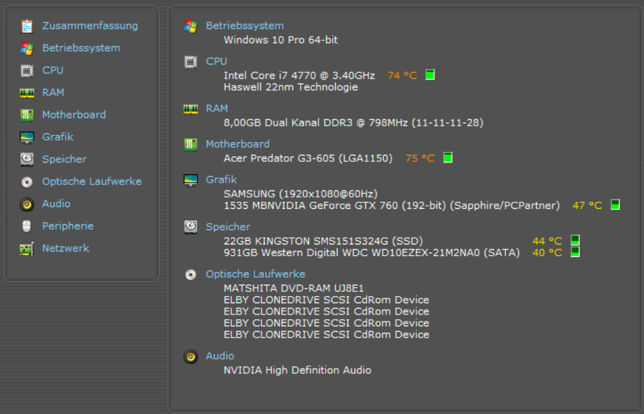Screen dimensions: 644x414
Task: Click the Speicher heading link in summary
Action: point(228,227)
